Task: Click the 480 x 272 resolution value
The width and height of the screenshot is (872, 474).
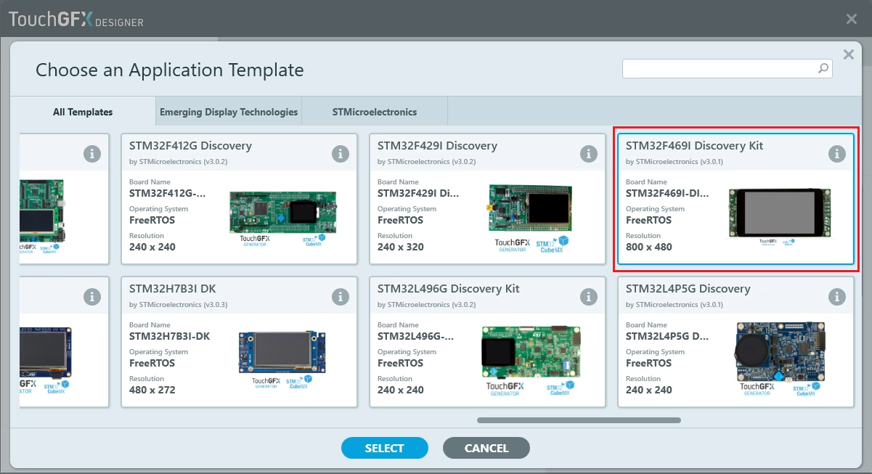Action: click(152, 390)
